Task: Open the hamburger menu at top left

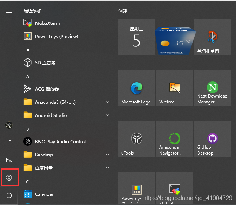Action: pyautogui.click(x=9, y=11)
